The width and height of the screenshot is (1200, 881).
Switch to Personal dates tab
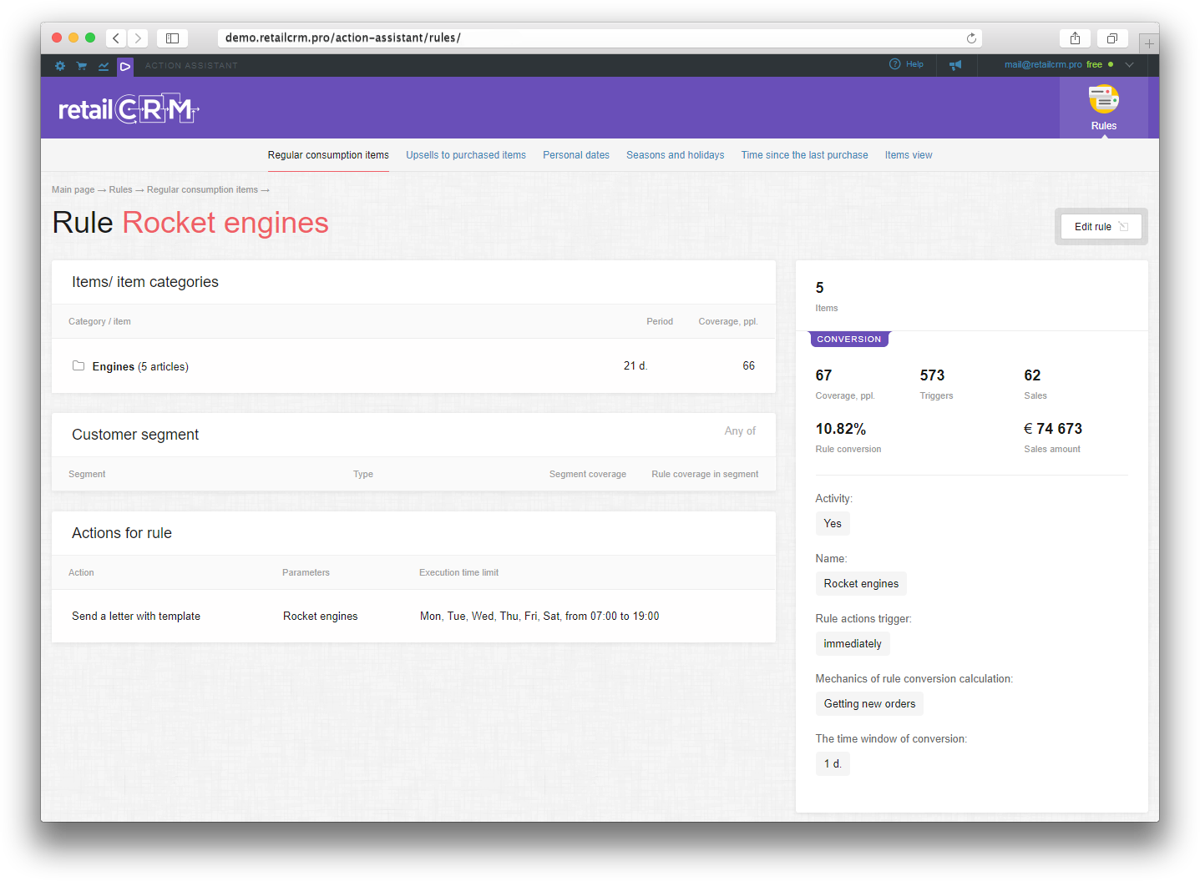coord(576,155)
